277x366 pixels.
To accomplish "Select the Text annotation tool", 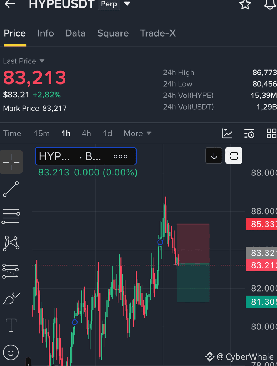I will click(x=11, y=325).
